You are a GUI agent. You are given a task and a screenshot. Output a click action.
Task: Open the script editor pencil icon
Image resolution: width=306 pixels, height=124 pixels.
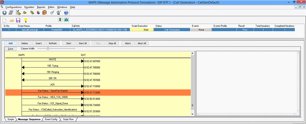58,13
